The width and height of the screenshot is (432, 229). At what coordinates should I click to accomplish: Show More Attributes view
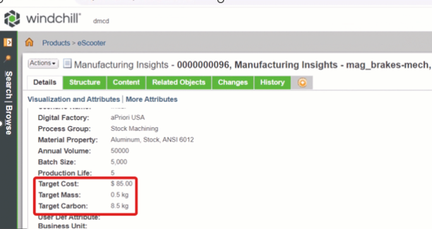click(x=152, y=99)
